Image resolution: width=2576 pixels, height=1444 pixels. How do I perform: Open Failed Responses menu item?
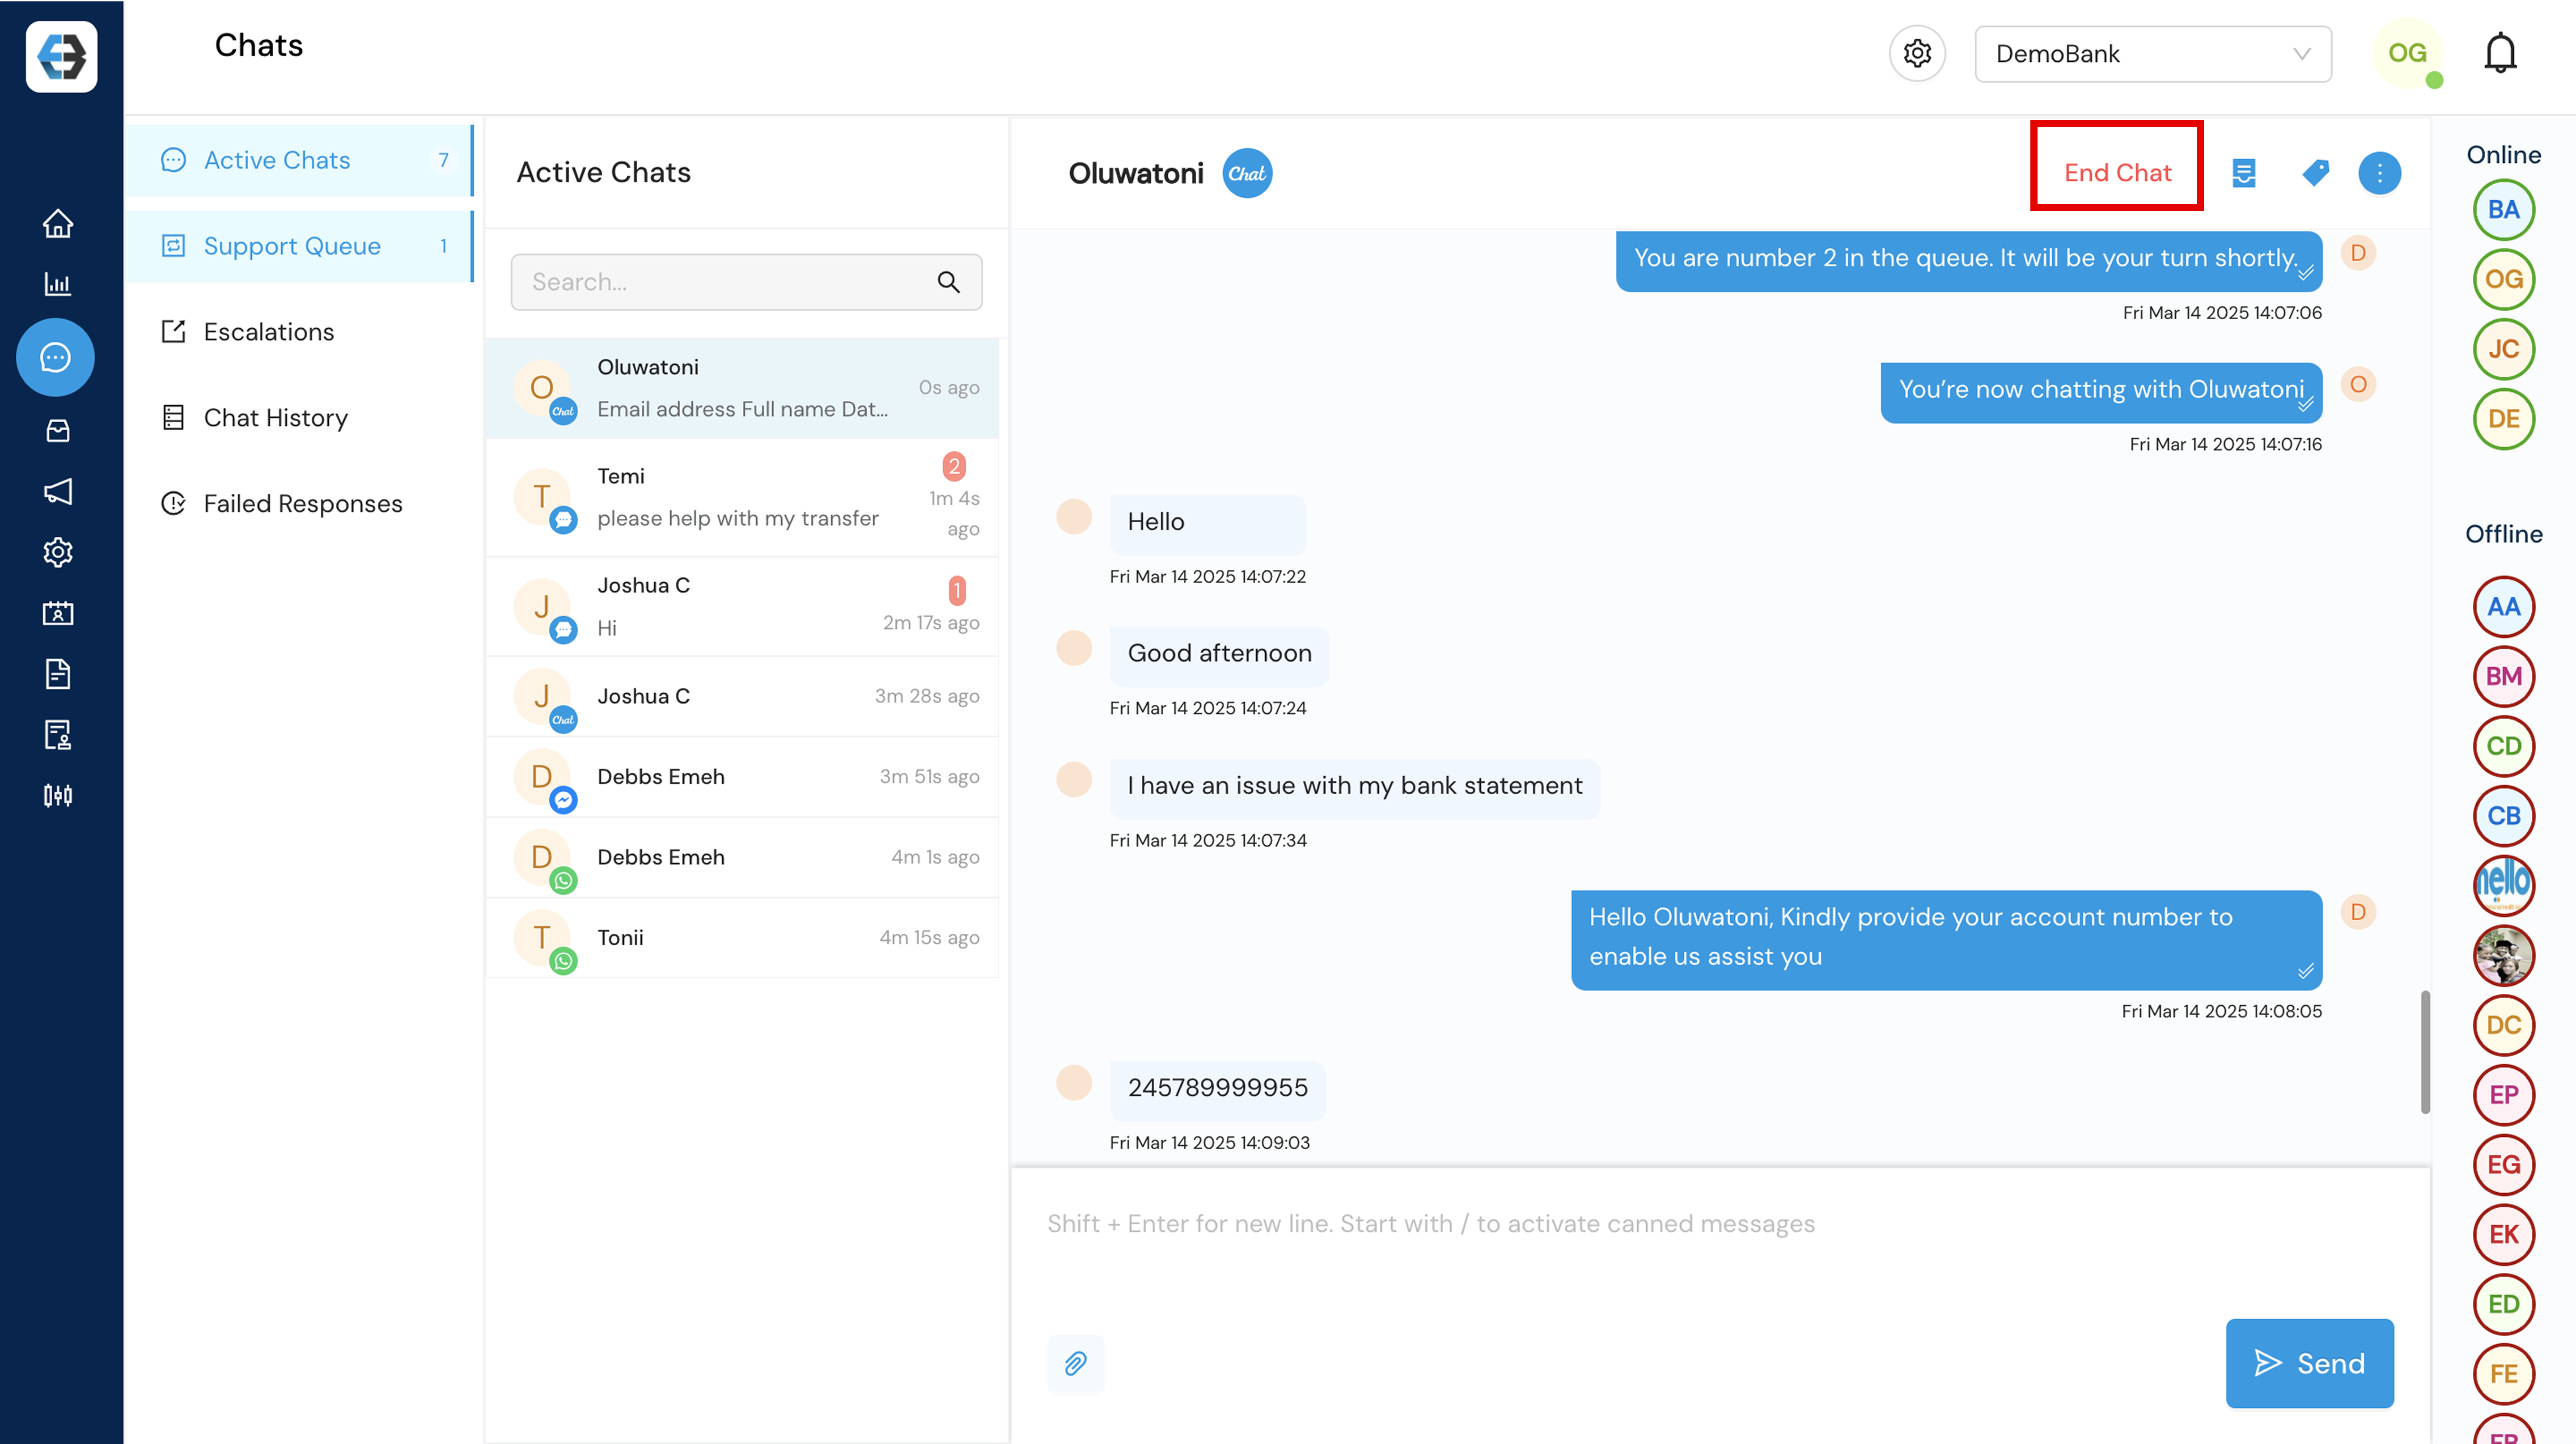(x=299, y=504)
